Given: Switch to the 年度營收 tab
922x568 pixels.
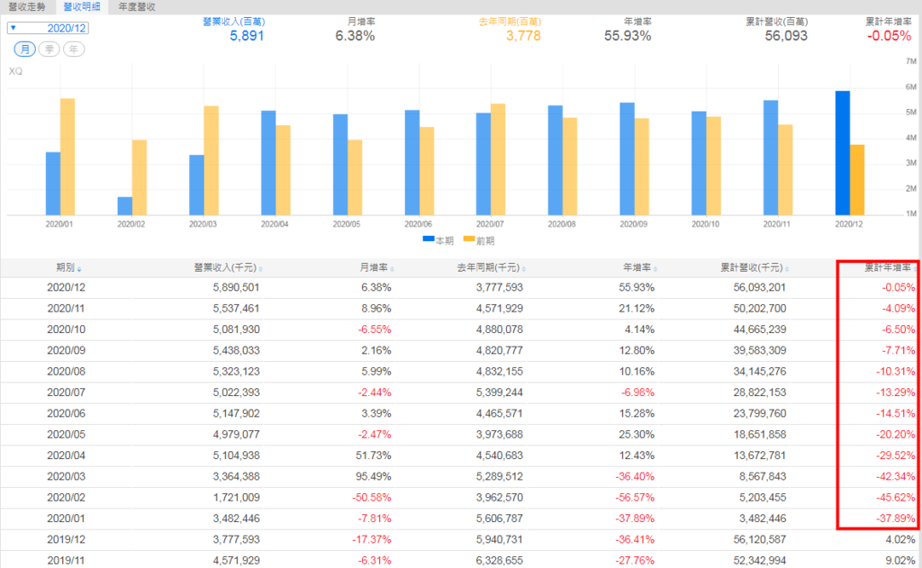Looking at the screenshot, I should [x=137, y=6].
